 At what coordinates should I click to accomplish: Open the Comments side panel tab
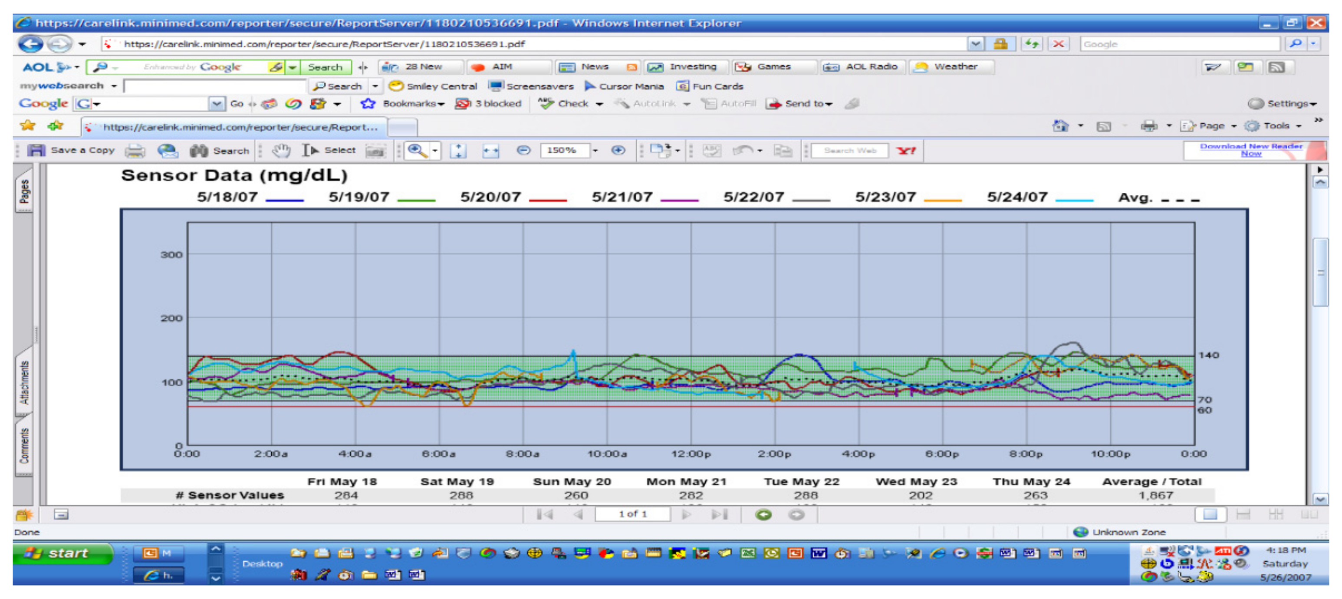pos(24,446)
